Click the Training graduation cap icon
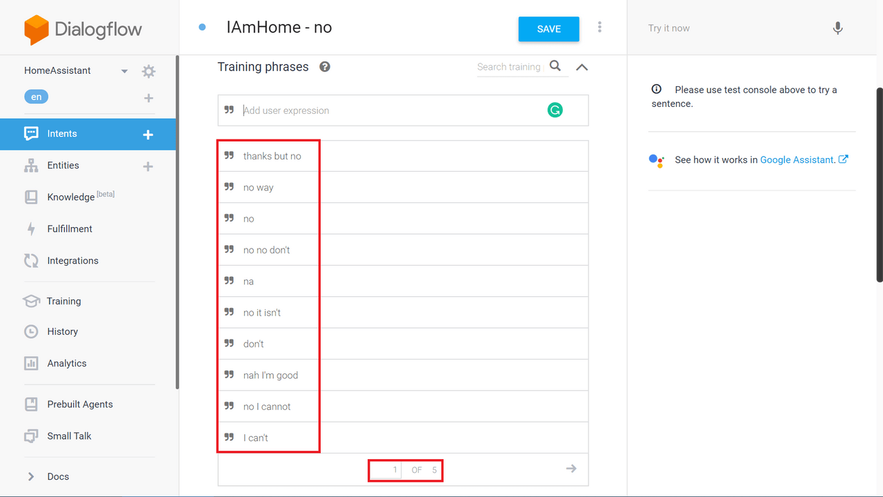The width and height of the screenshot is (883, 497). pyautogui.click(x=31, y=301)
